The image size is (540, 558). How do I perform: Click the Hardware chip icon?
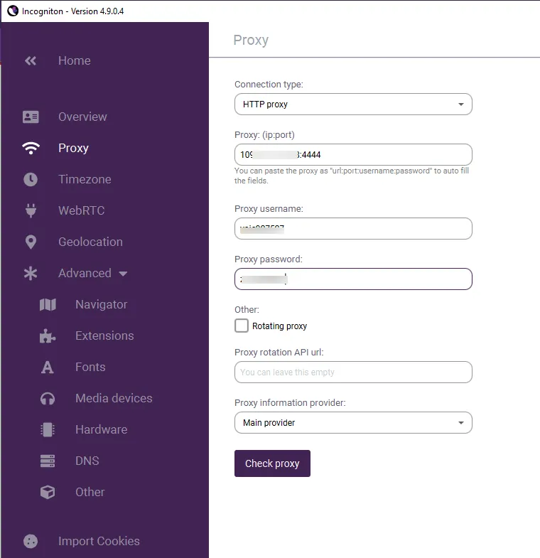[x=48, y=429]
